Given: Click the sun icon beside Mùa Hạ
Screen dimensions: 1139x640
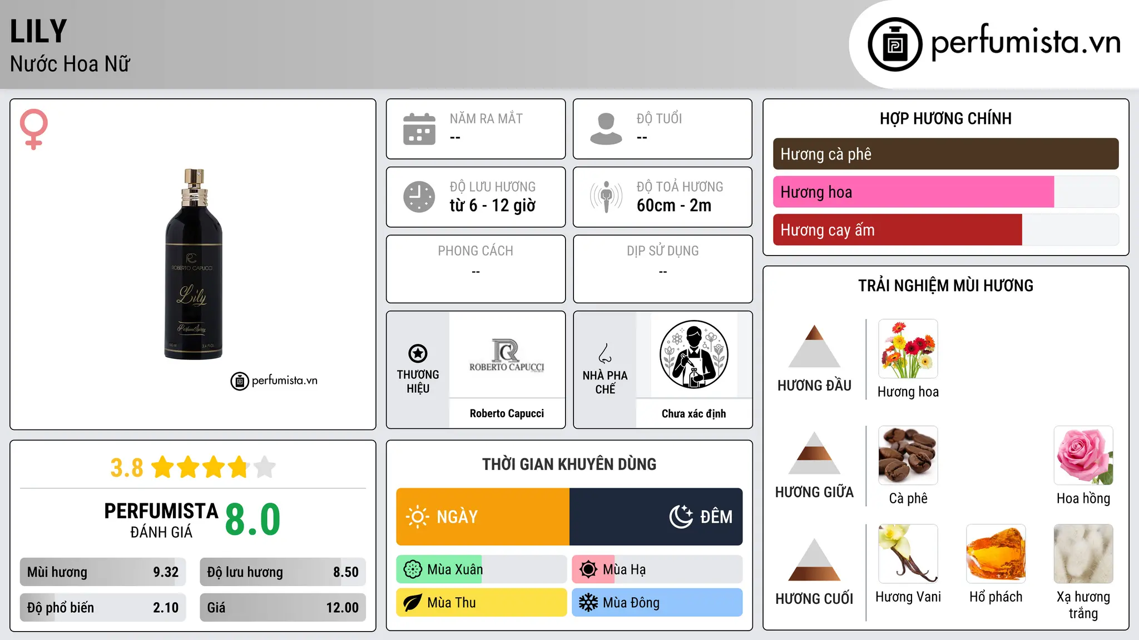Looking at the screenshot, I should (x=588, y=569).
